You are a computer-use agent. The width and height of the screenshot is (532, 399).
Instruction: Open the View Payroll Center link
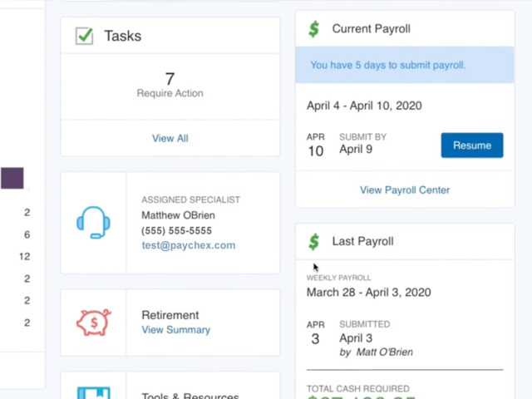(405, 190)
